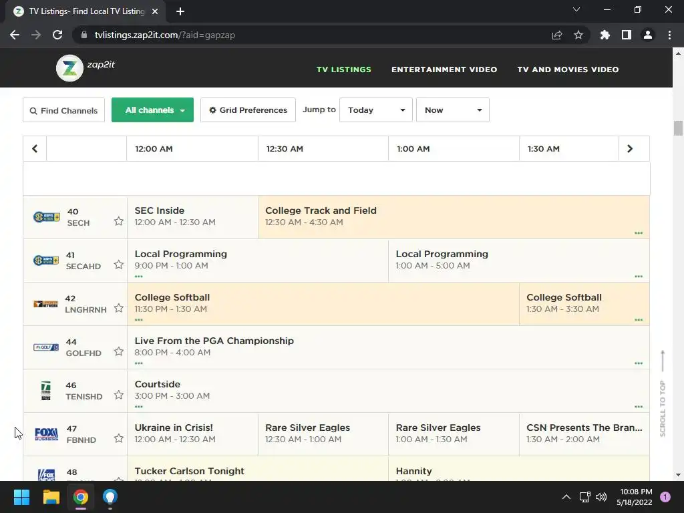Open SEC Inside program details
This screenshot has width=684, height=513.
tap(193, 217)
